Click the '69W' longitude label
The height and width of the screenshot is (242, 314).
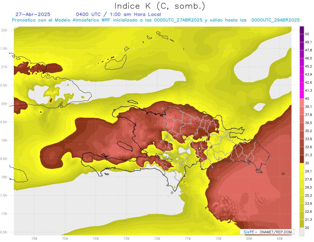tap(249, 239)
